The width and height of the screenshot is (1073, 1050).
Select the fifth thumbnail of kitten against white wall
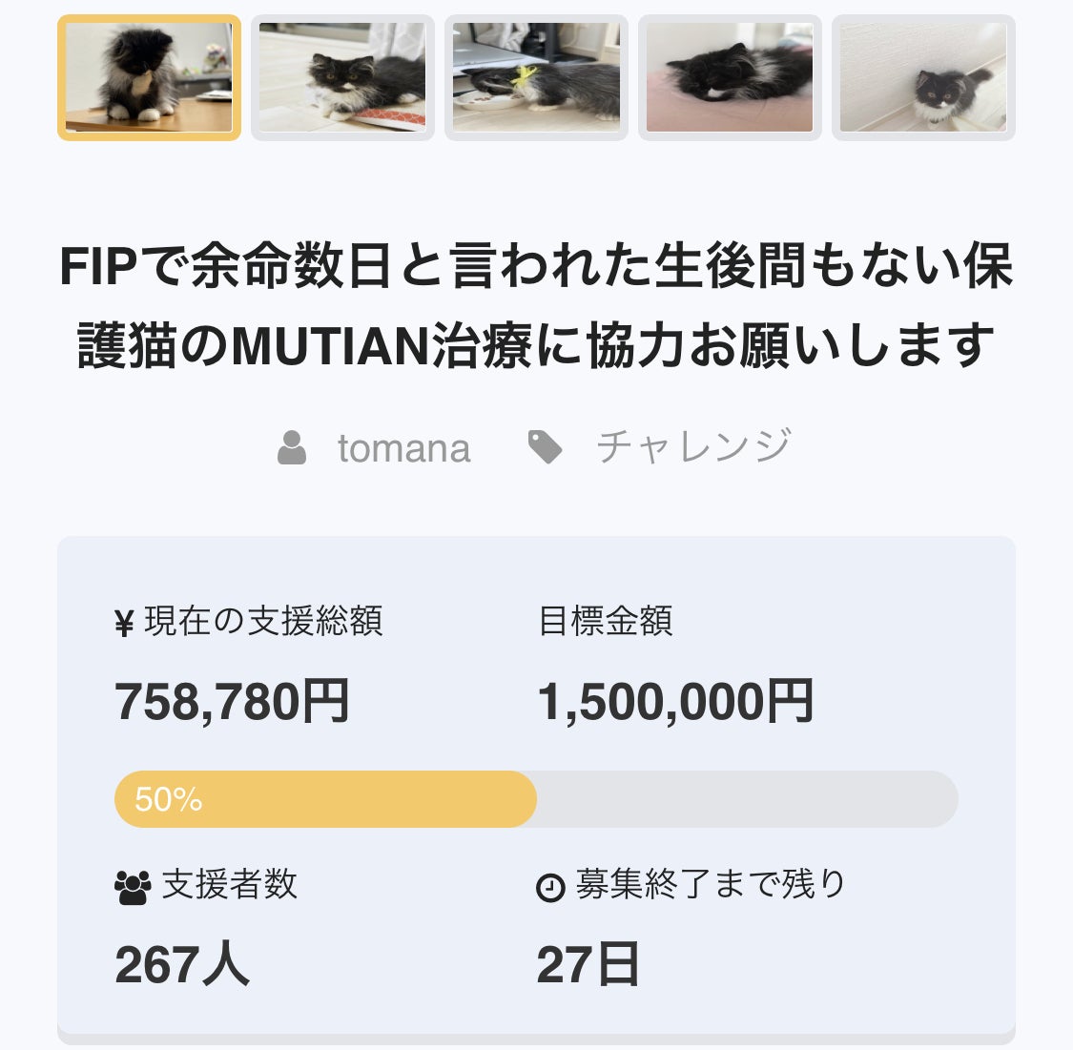(924, 77)
